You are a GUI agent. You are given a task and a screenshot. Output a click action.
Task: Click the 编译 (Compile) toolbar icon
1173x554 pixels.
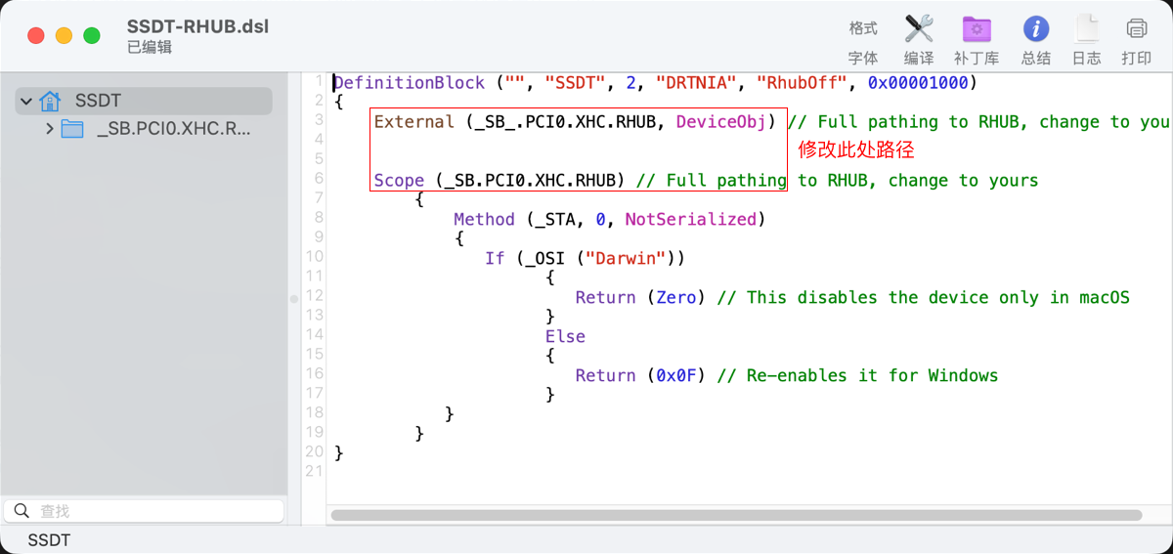tap(918, 29)
